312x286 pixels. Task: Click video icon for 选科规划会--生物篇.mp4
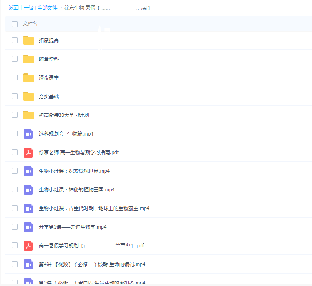[28, 134]
